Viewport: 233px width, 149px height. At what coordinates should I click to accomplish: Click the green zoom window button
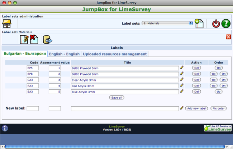[15, 3]
